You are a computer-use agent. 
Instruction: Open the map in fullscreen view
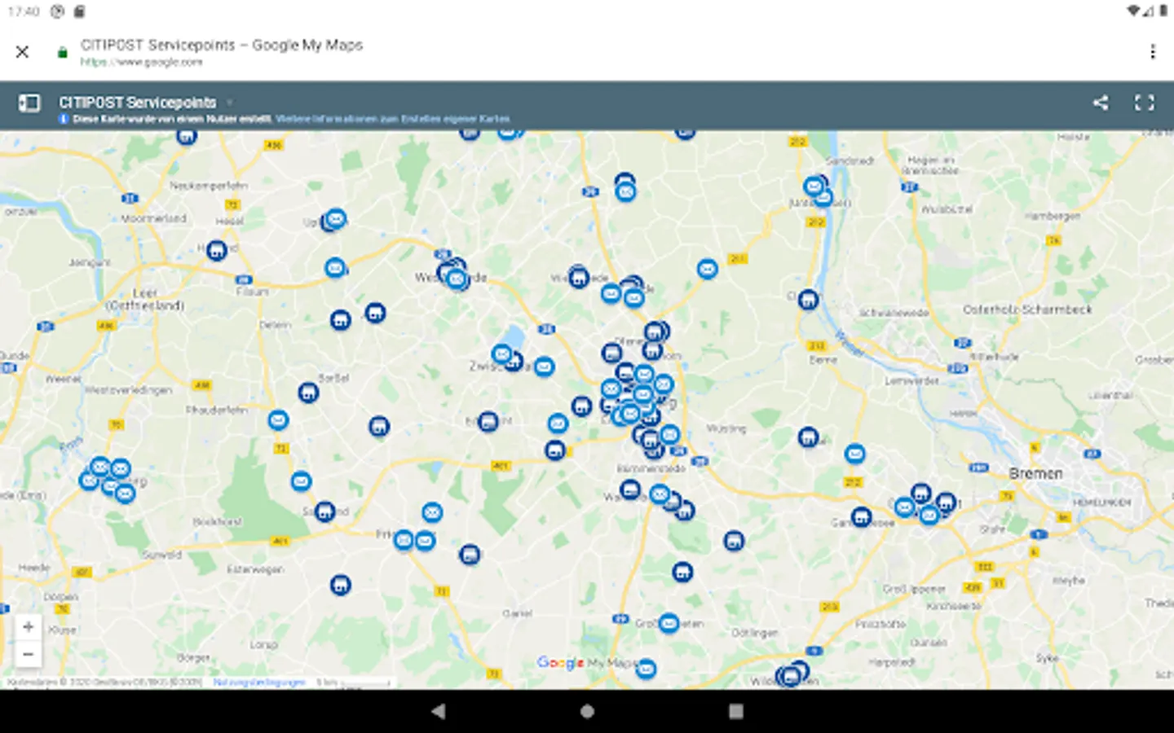(1145, 103)
